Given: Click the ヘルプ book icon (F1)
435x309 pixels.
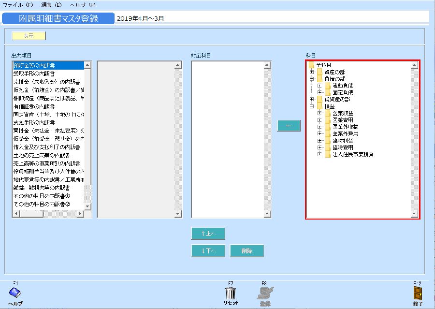Looking at the screenshot, I should (14, 293).
